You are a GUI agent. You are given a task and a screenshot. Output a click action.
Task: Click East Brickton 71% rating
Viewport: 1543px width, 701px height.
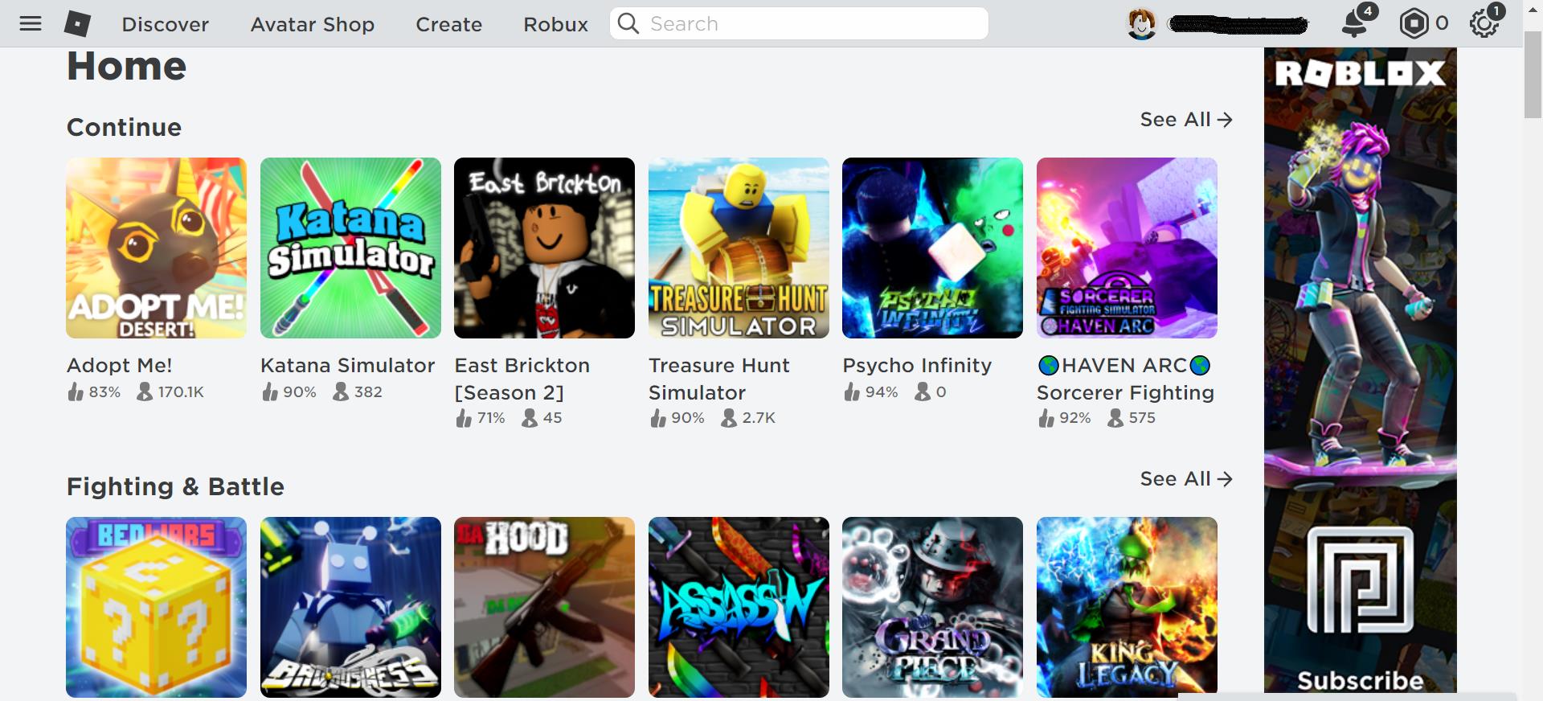point(481,418)
